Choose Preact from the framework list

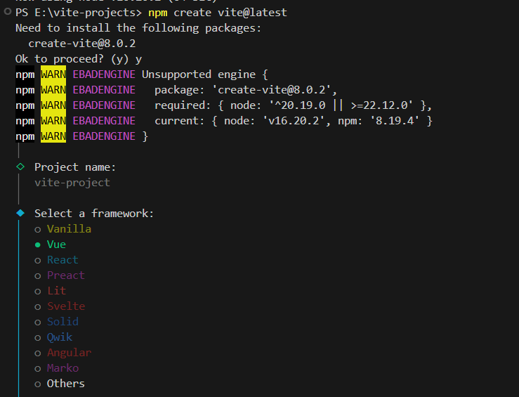pos(60,275)
